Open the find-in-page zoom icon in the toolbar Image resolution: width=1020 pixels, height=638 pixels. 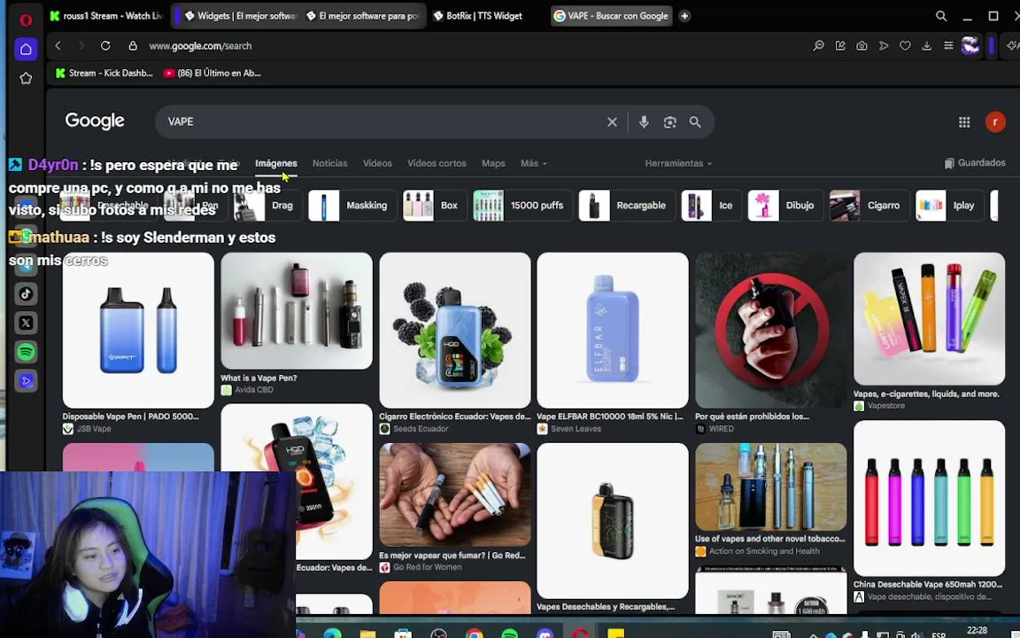tap(818, 45)
